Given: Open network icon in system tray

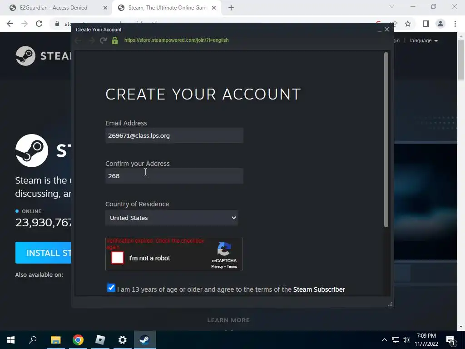Looking at the screenshot, I should click(396, 340).
